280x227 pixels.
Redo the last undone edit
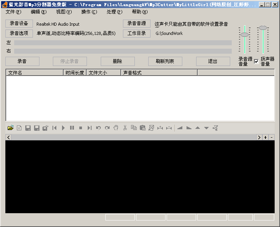[x=107, y=128]
